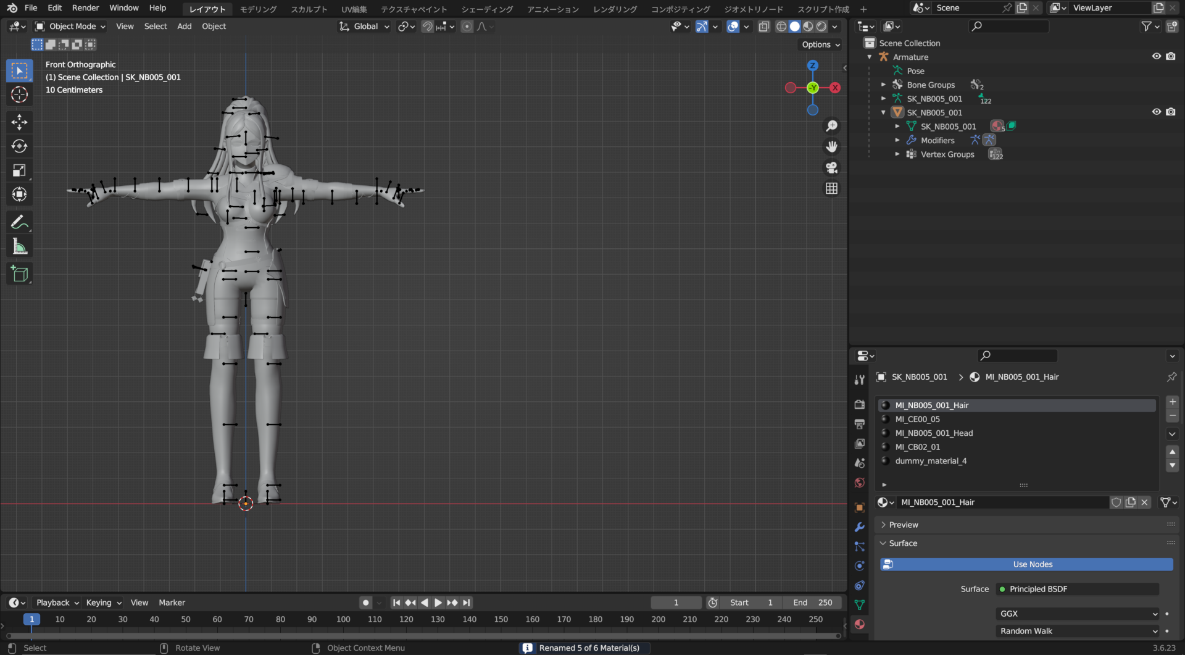
Task: Toggle X-Ray display
Action: [764, 27]
